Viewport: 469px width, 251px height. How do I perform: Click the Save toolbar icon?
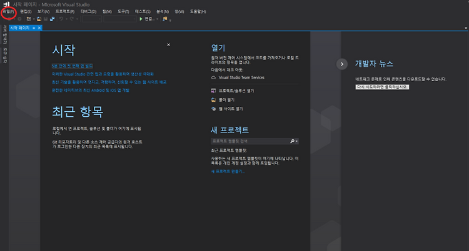pos(46,19)
